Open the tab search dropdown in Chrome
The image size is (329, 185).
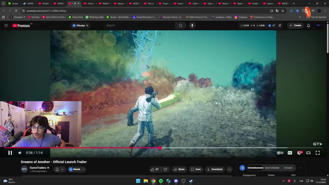[3, 3]
